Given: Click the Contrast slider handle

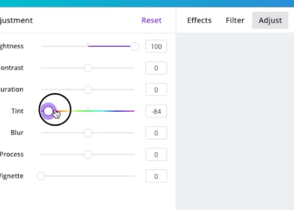Looking at the screenshot, I should tap(88, 68).
